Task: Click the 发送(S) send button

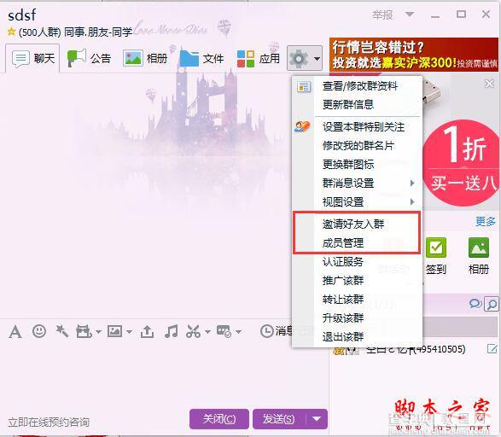Action: click(x=278, y=419)
